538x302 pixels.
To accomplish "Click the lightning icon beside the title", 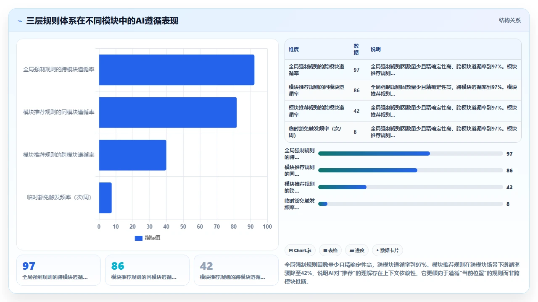I will click(x=20, y=21).
